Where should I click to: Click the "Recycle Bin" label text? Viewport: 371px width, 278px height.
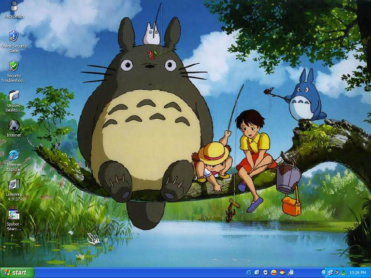pyautogui.click(x=14, y=16)
